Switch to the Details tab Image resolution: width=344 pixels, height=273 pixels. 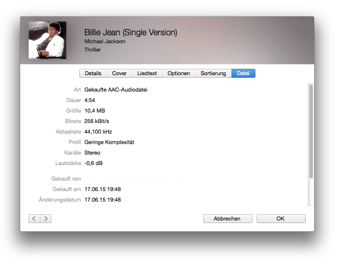click(x=93, y=73)
